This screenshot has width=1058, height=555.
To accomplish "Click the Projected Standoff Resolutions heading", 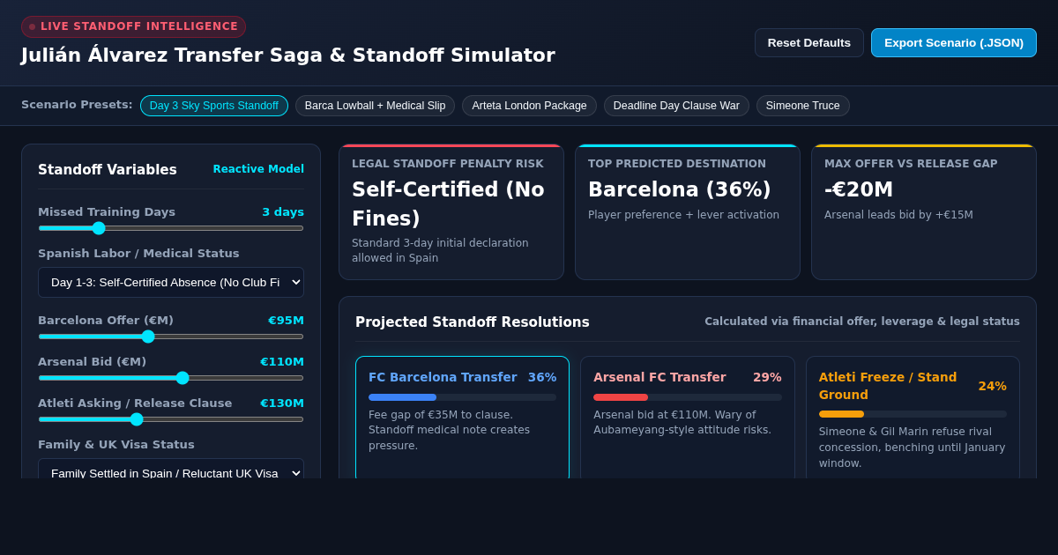I will pos(473,322).
